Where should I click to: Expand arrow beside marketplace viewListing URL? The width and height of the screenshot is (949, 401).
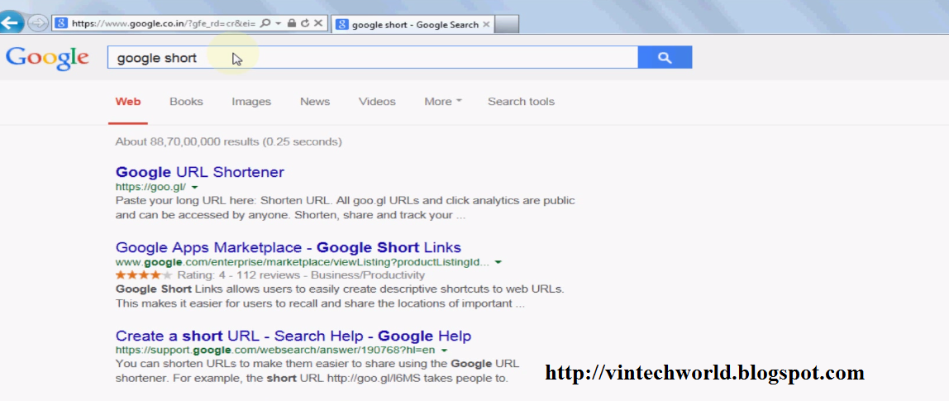(498, 262)
